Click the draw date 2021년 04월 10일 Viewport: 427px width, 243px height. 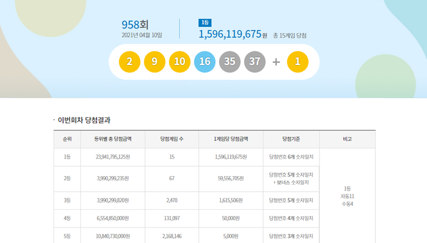point(142,35)
